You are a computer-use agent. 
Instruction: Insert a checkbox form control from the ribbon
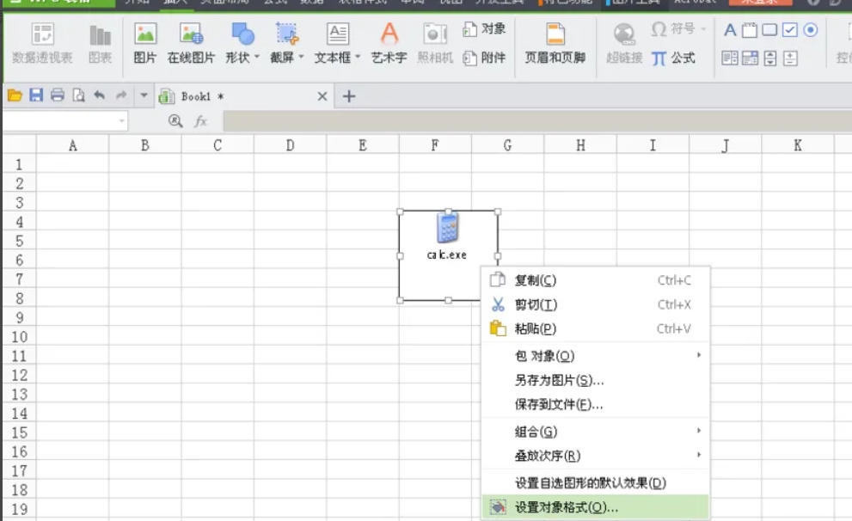[x=790, y=29]
